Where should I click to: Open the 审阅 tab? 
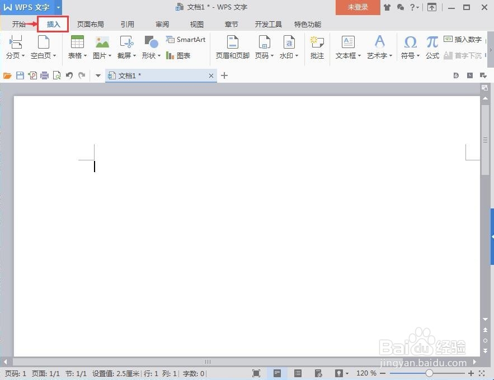[162, 24]
